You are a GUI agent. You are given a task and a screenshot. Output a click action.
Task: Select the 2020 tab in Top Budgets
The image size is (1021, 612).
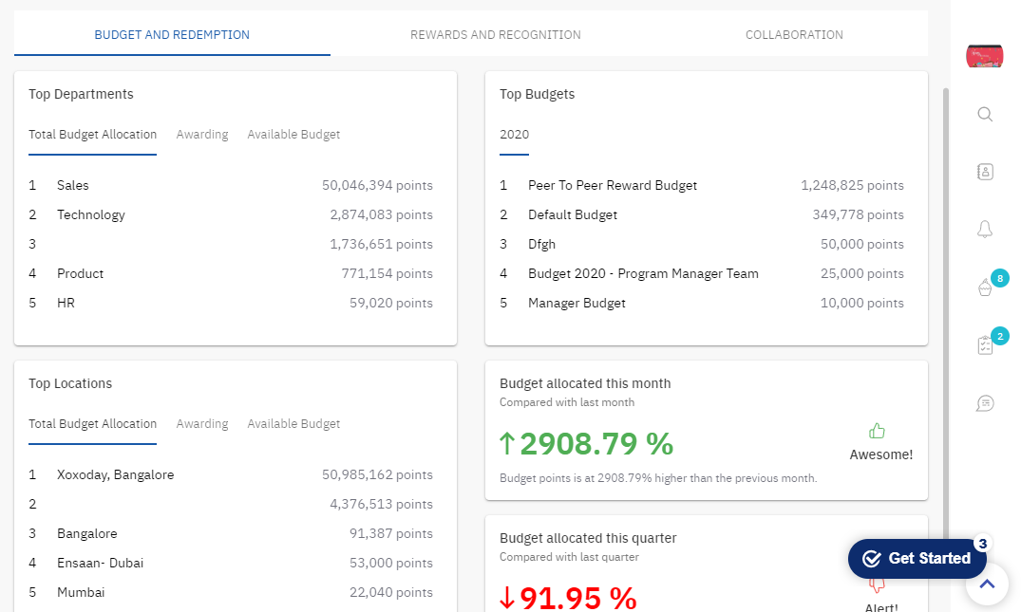tap(515, 135)
